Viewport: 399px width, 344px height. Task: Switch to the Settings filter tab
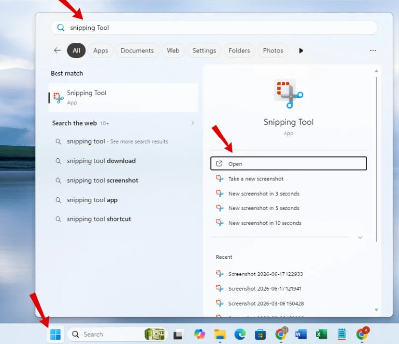pos(204,51)
